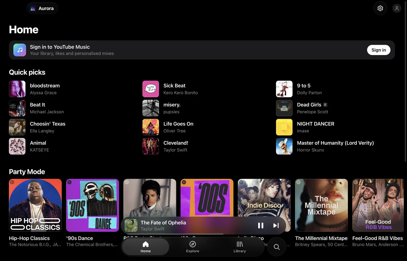407x261 pixels.
Task: Open the settings gear icon
Action: click(x=380, y=8)
